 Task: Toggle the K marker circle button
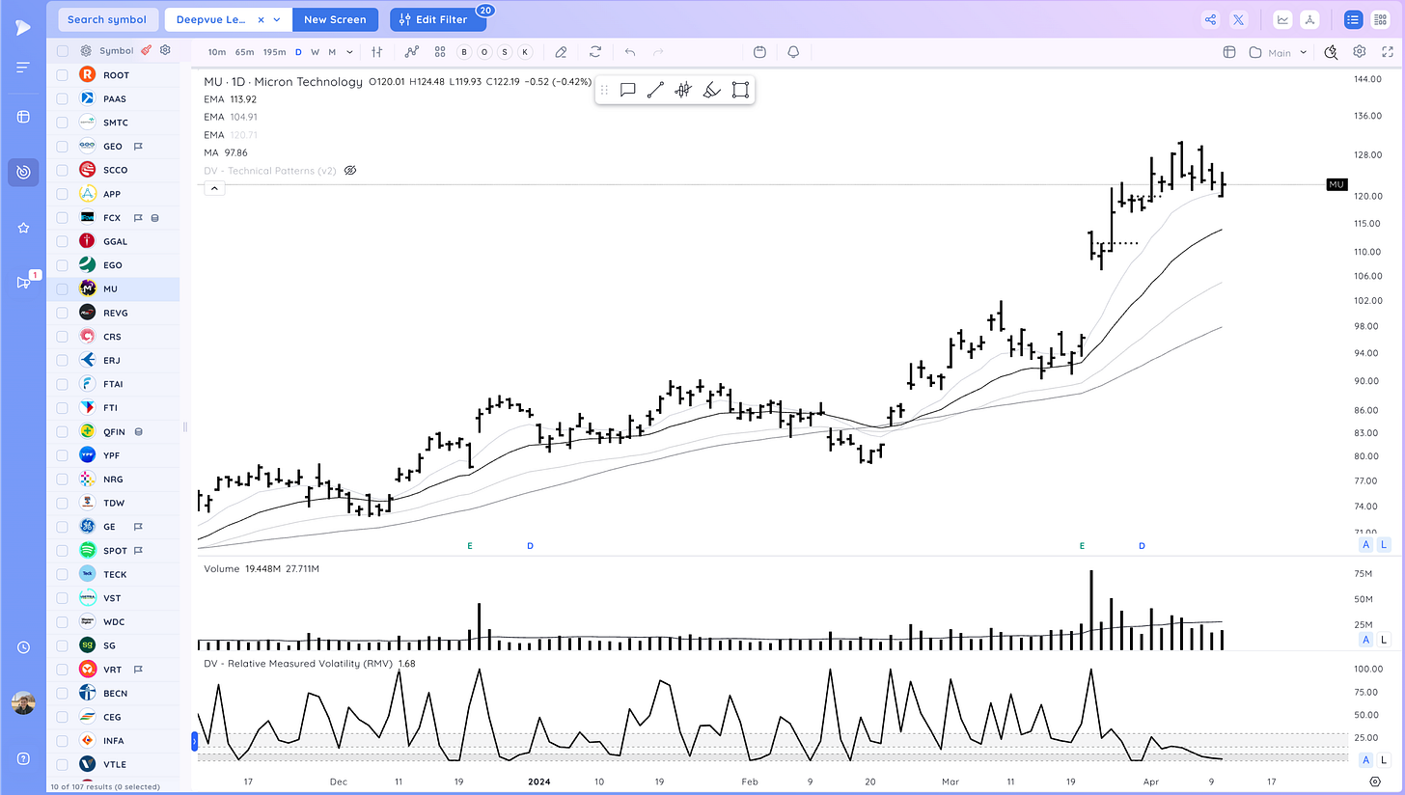[525, 52]
